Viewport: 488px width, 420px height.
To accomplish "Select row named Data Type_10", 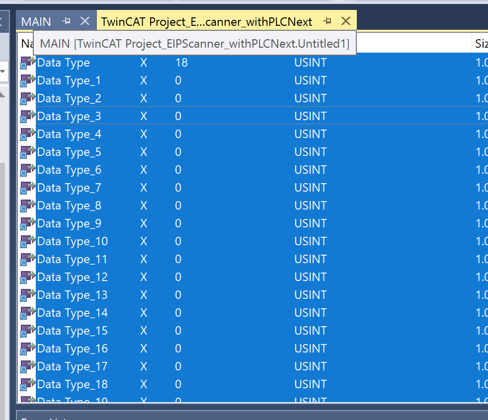I will 73,242.
